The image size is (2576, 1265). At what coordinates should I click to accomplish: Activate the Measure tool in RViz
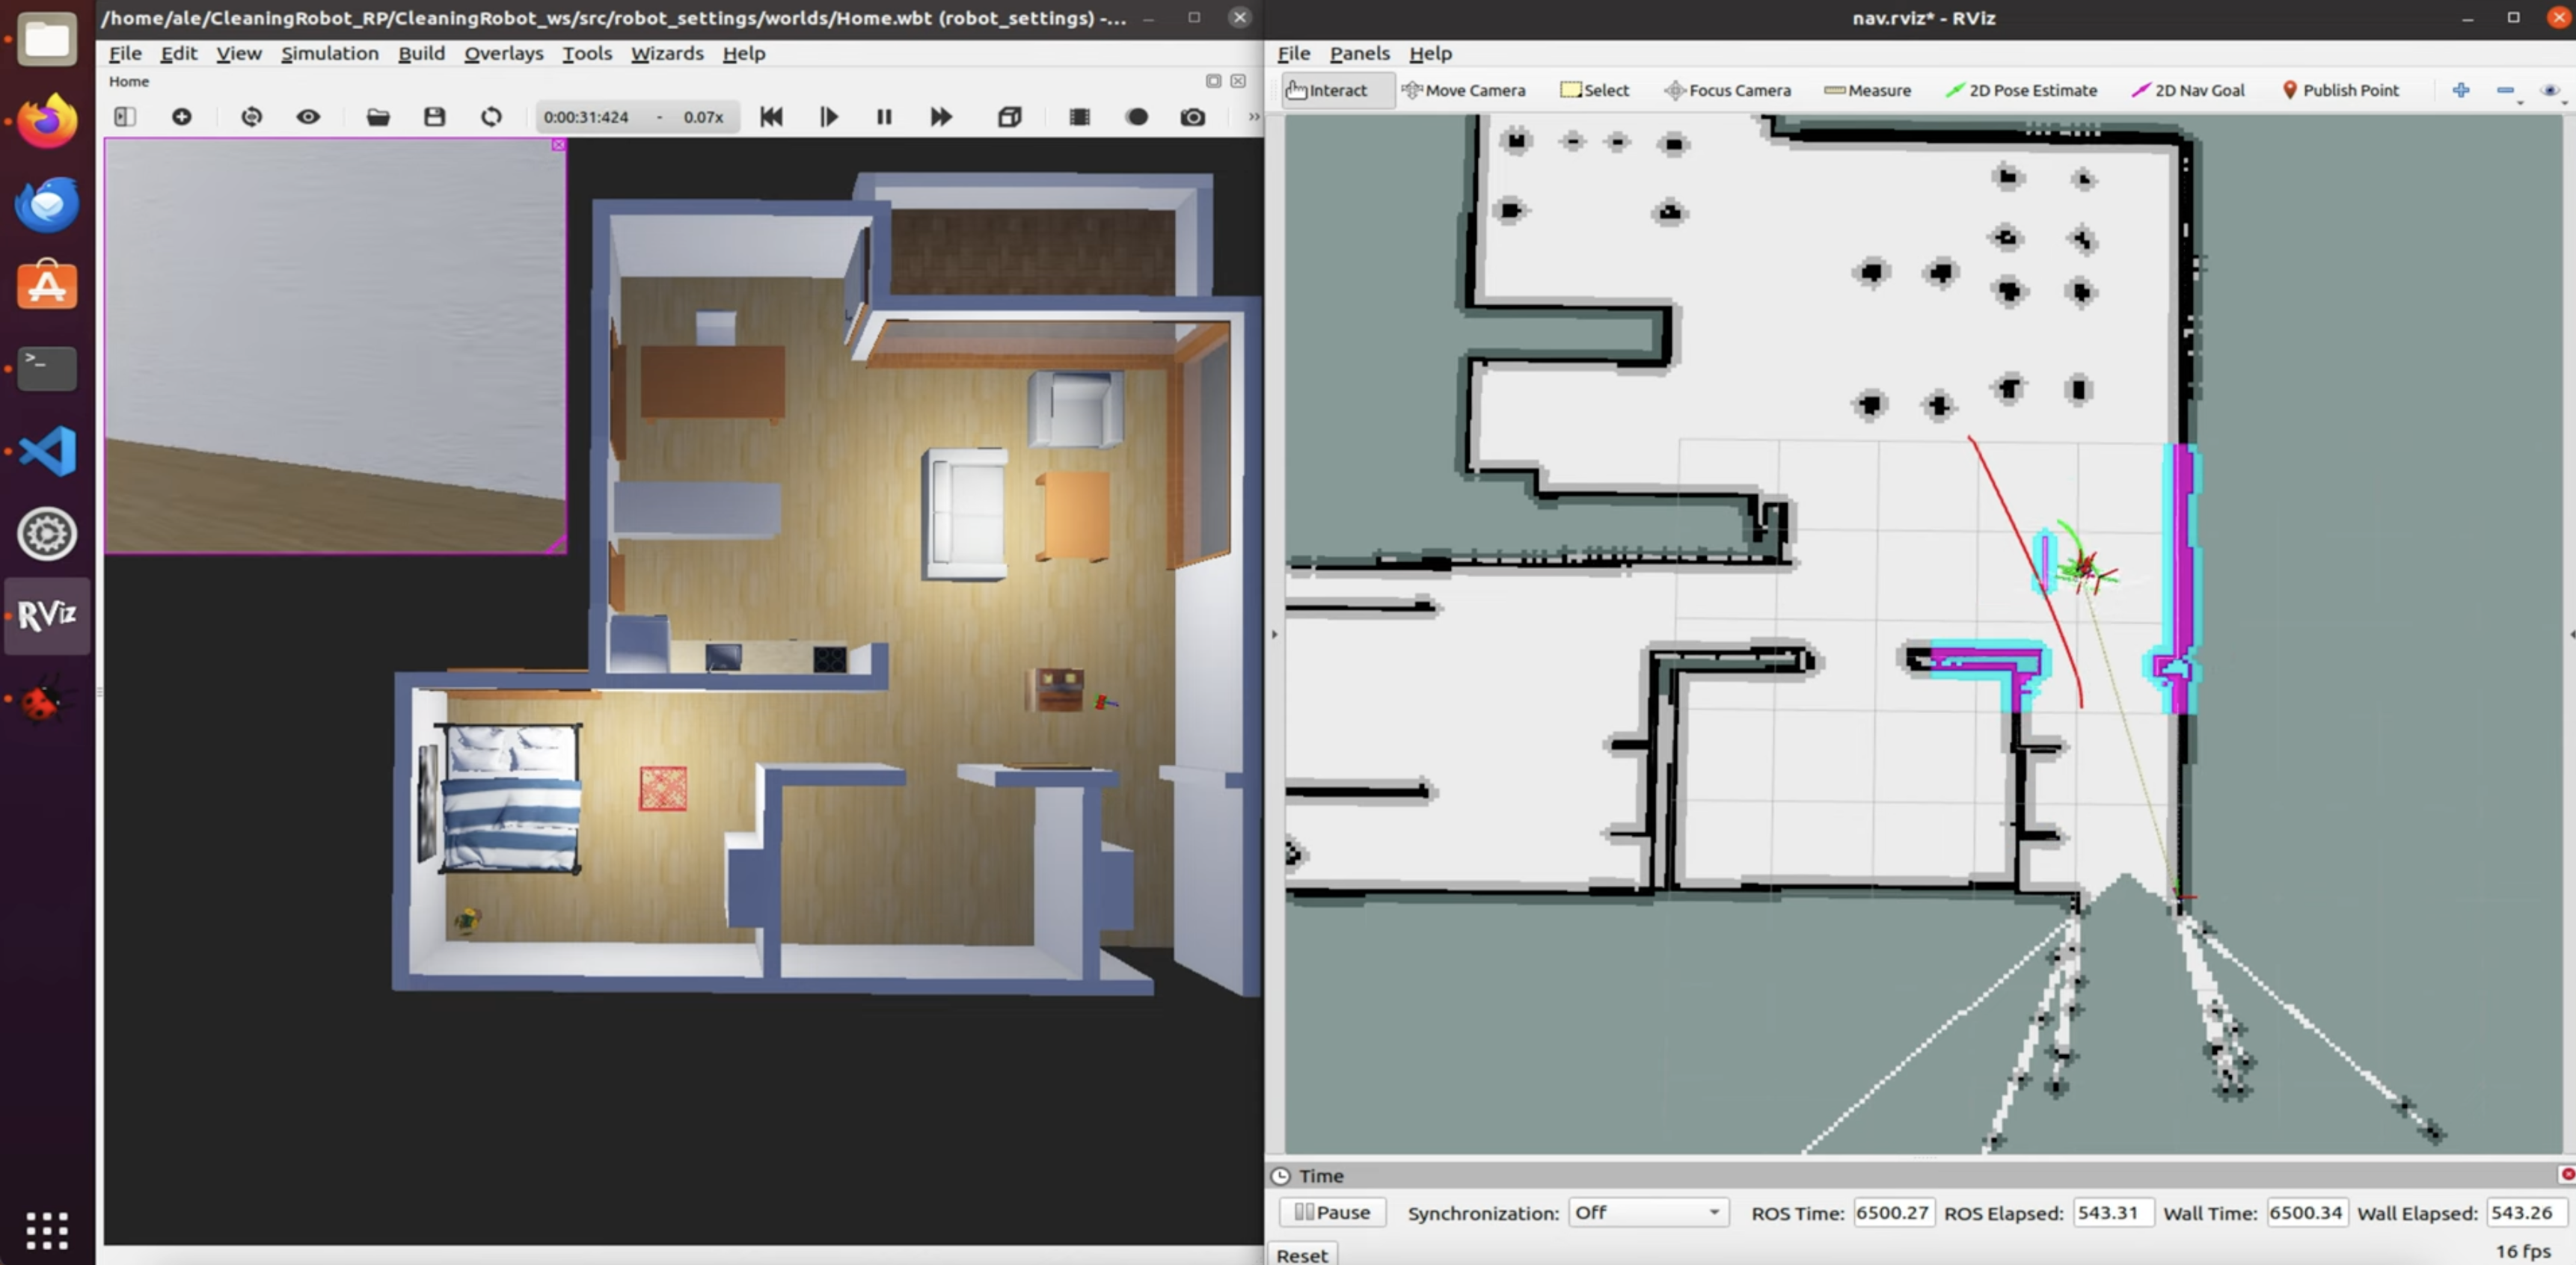(1867, 90)
